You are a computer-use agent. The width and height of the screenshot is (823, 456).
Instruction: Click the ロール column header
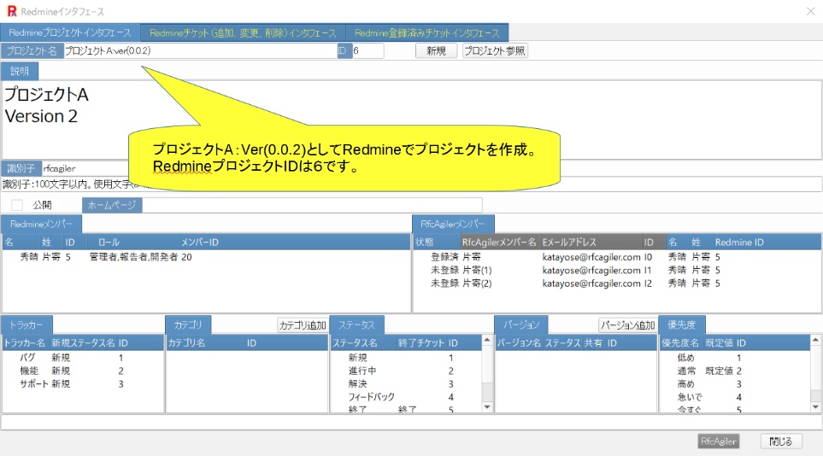pyautogui.click(x=109, y=243)
